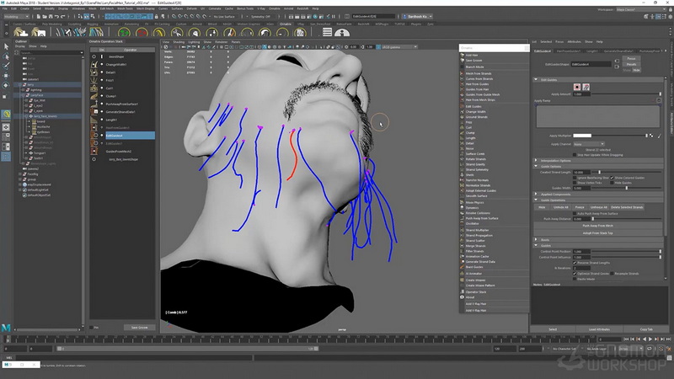Click the ChangeWidth1 operator icon
Image resolution: width=674 pixels, height=379 pixels.
coord(94,65)
